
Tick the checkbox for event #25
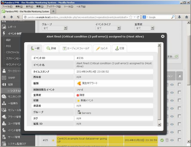coord(179,140)
